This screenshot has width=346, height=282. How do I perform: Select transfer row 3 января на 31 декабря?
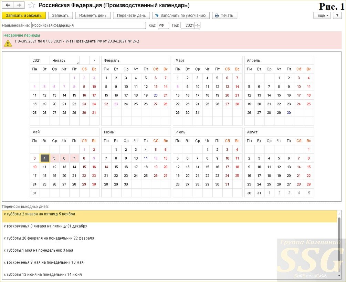tap(169, 229)
